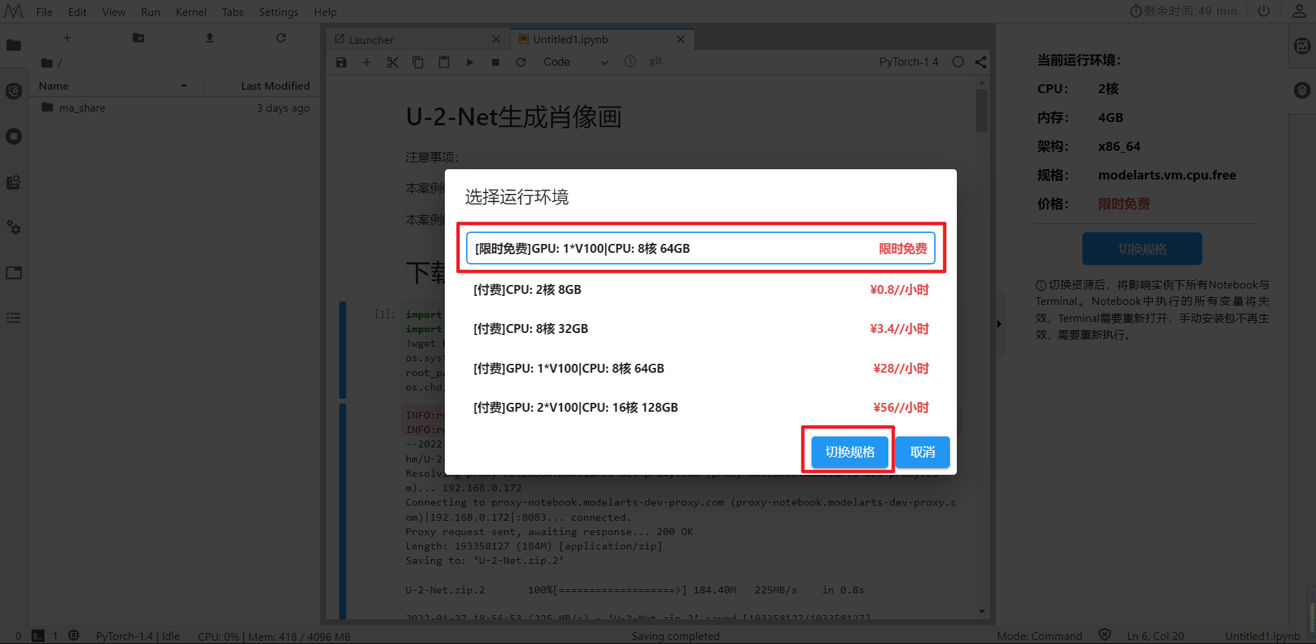
Task: Click 'Ln 6, Col 20' in status bar
Action: pyautogui.click(x=1156, y=636)
